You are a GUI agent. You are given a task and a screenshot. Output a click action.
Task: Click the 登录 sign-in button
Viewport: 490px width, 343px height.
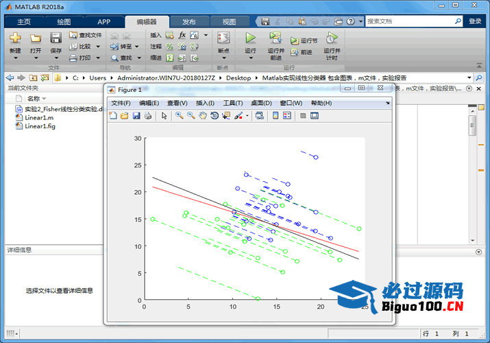tap(475, 21)
